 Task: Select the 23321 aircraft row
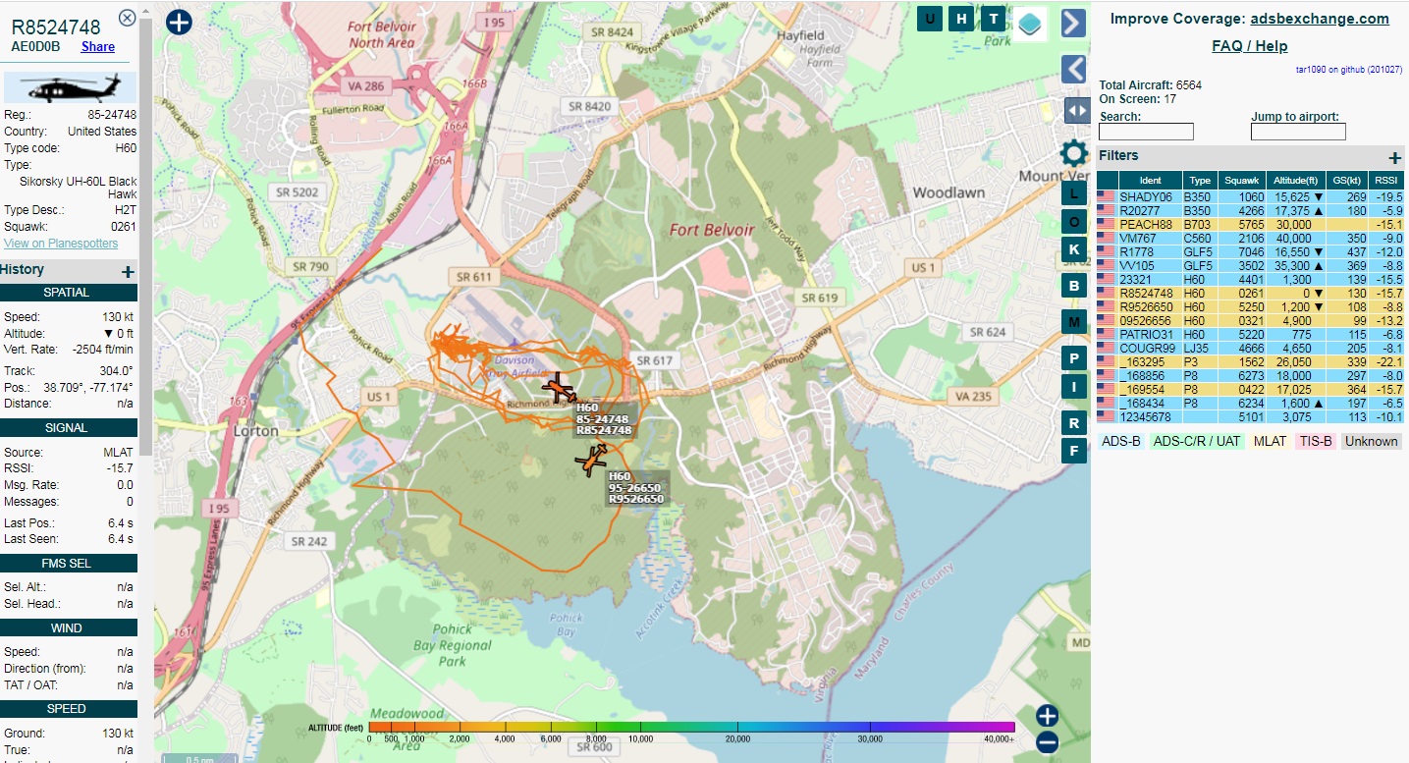(x=1250, y=280)
